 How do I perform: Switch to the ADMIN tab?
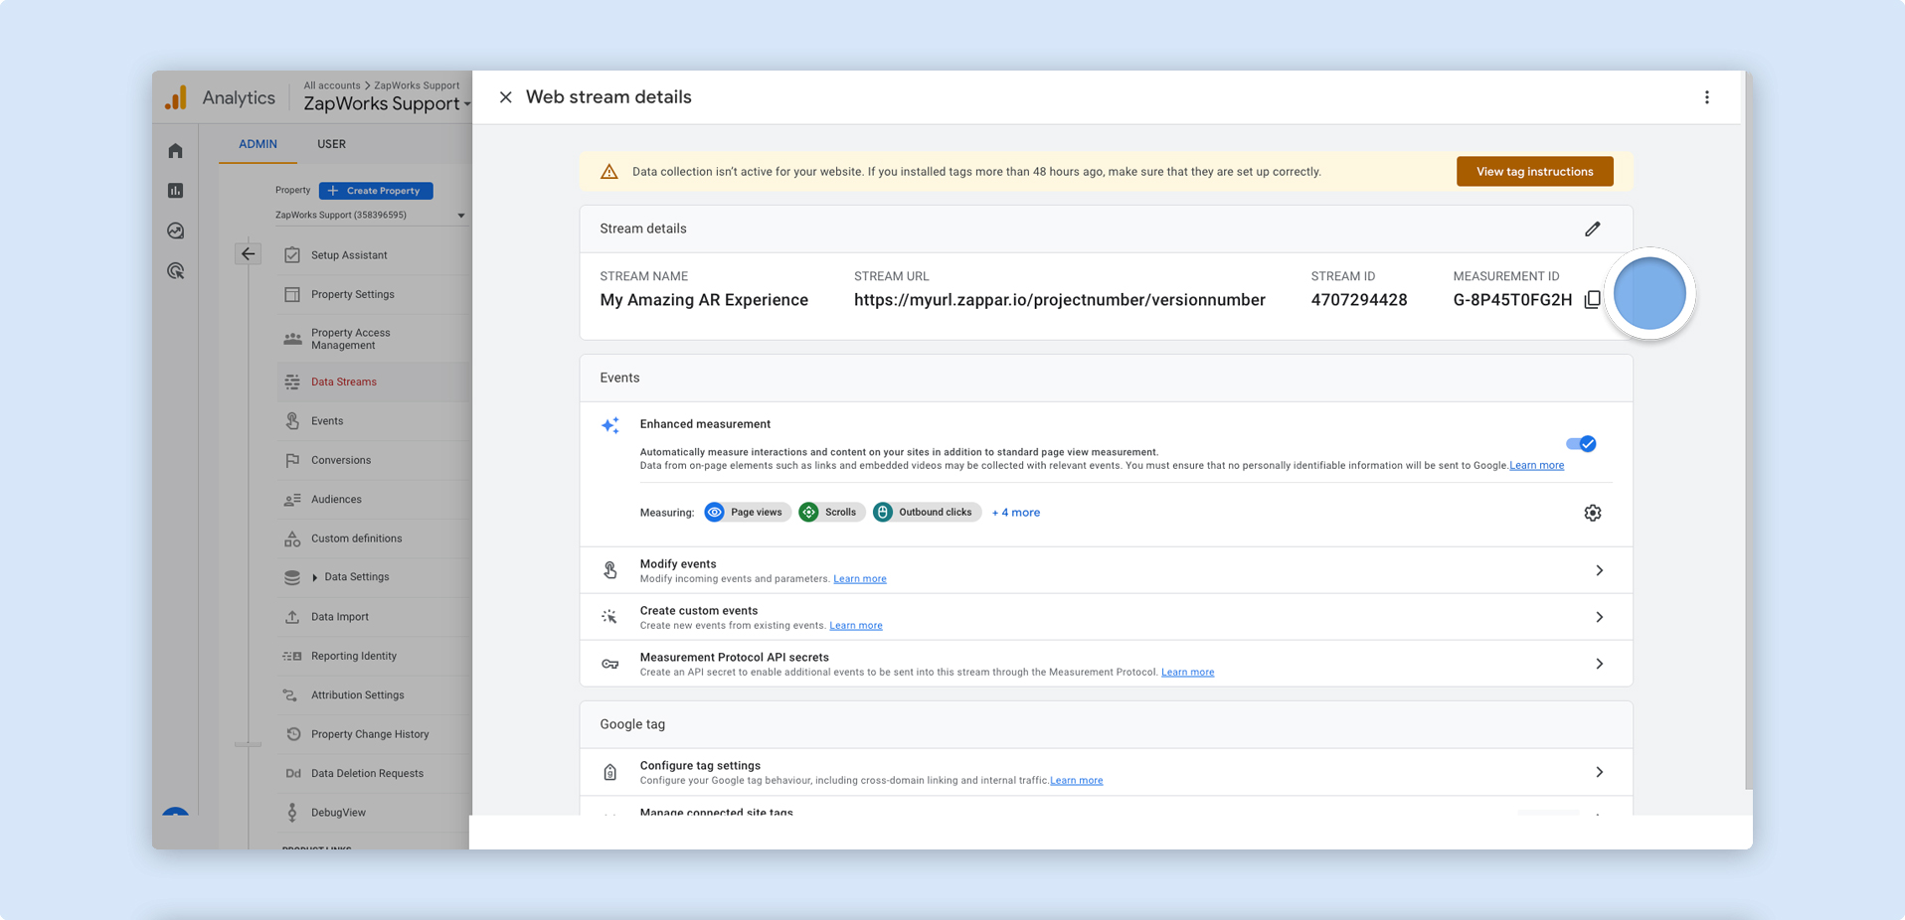tap(258, 144)
